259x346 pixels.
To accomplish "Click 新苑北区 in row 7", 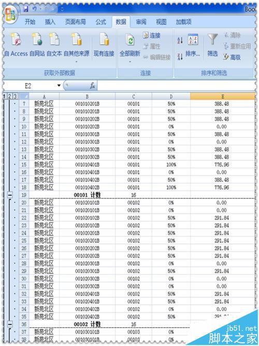I will pos(44,104).
